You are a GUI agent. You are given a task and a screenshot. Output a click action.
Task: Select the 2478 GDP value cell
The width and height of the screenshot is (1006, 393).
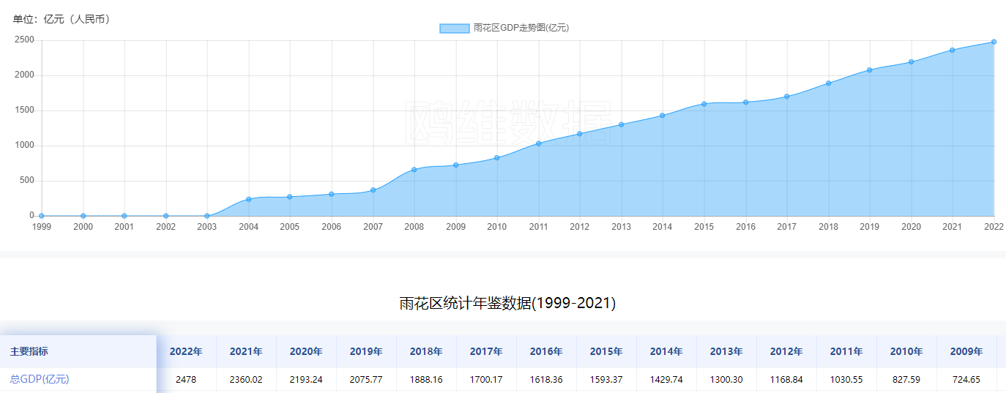tap(186, 379)
